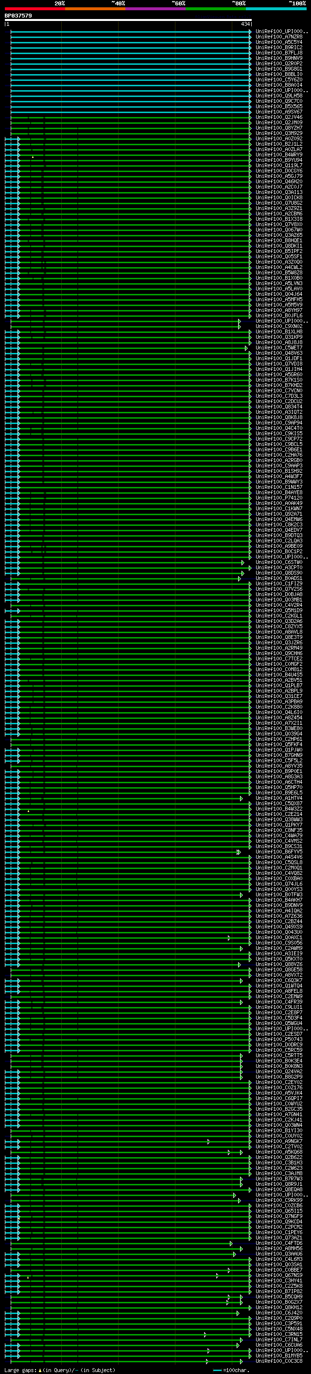Click the query ID BP037579
The image size is (311, 1374).
(18, 16)
